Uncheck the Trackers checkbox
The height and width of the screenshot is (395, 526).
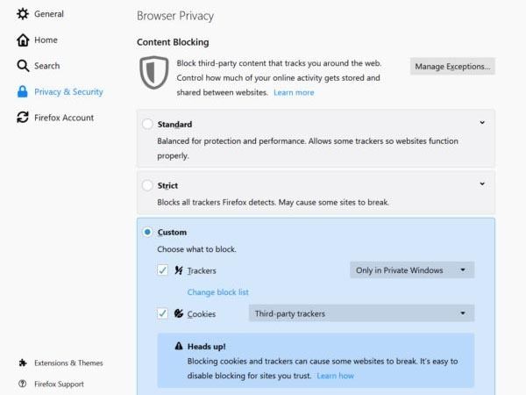(163, 270)
